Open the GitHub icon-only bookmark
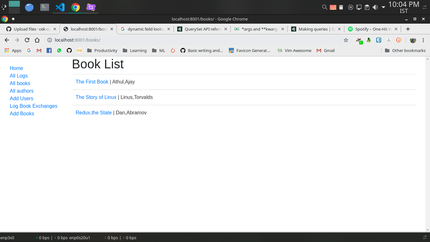This screenshot has width=430, height=242. (x=69, y=50)
